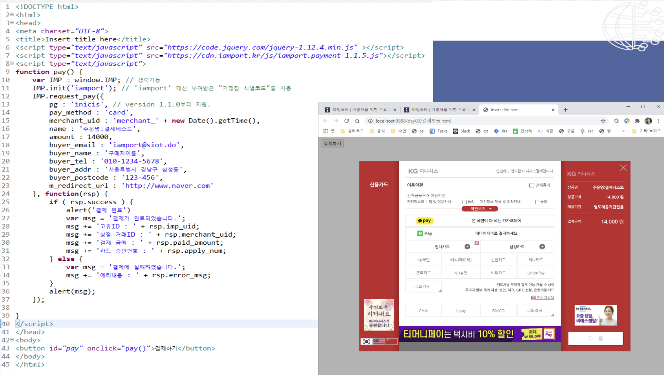Click the 결제하기 pay button
This screenshot has width=664, height=375.
click(332, 143)
